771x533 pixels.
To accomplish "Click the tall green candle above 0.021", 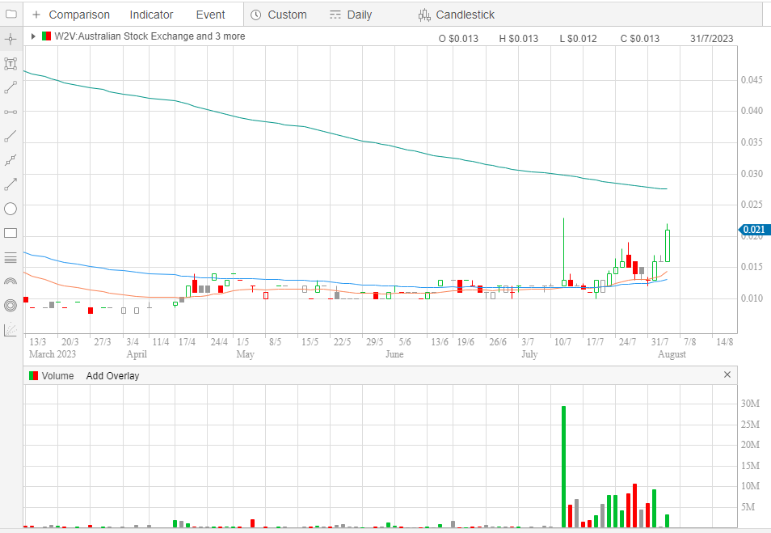I will coord(668,244).
